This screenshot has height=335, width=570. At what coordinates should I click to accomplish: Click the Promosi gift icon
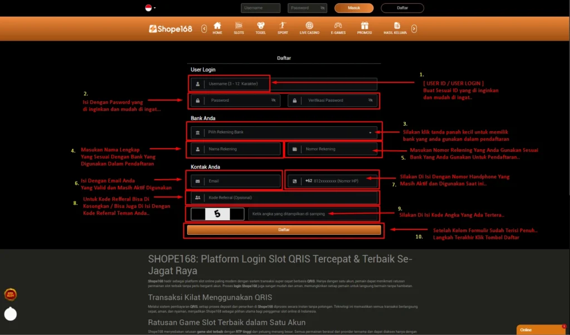point(365,26)
